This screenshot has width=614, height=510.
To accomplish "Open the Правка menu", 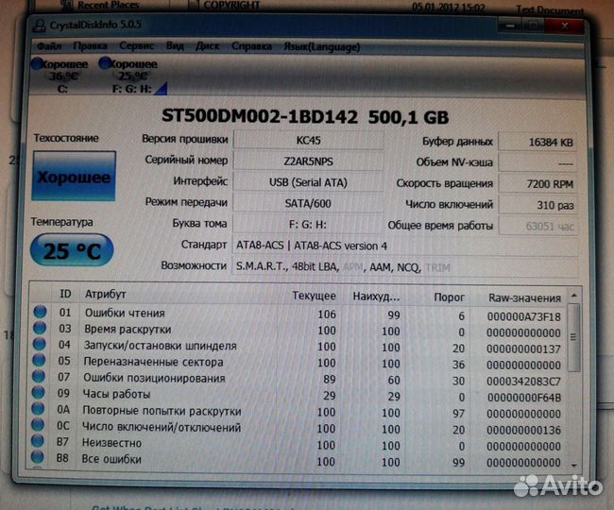I will pos(90,46).
